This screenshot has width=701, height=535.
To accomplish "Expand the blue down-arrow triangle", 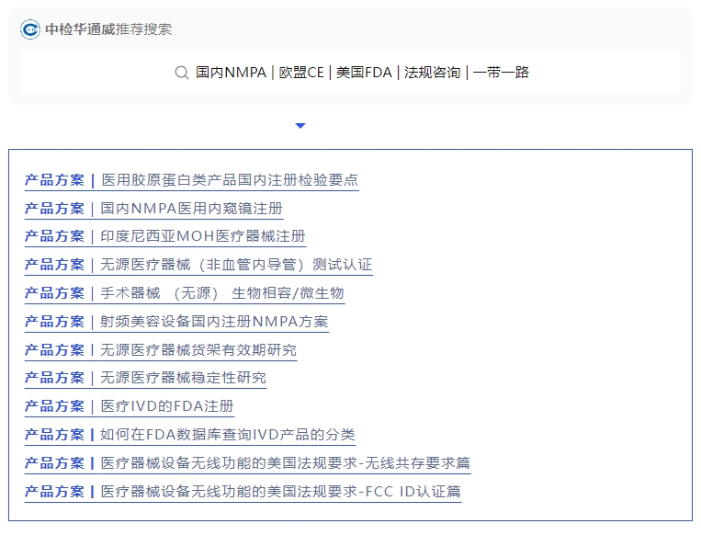I will click(300, 126).
